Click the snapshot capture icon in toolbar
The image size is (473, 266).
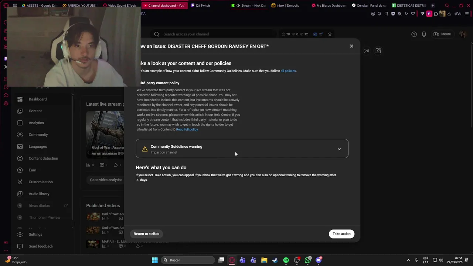pyautogui.click(x=386, y=14)
